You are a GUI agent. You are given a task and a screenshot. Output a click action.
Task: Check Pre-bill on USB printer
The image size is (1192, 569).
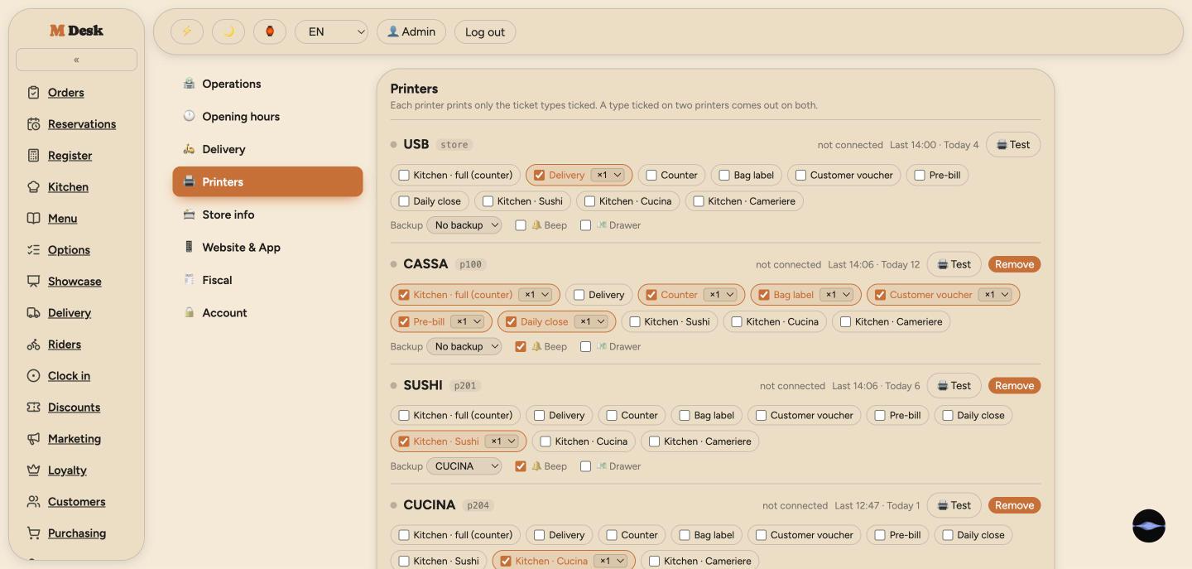click(920, 176)
